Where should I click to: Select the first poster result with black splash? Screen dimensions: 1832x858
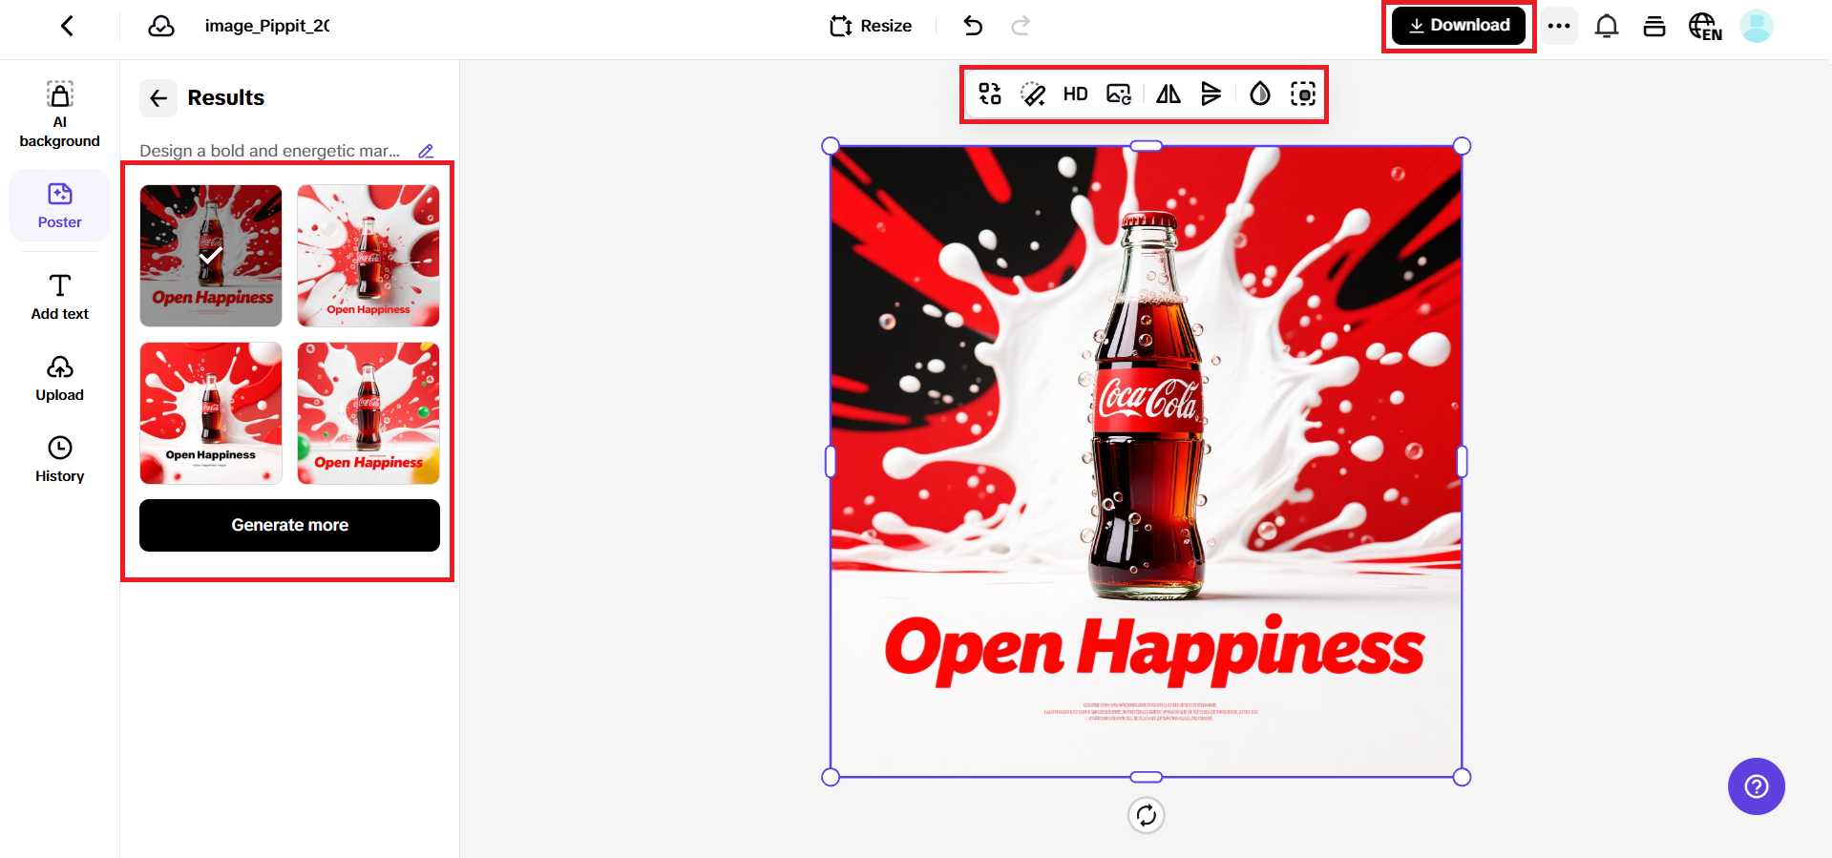[x=211, y=256]
